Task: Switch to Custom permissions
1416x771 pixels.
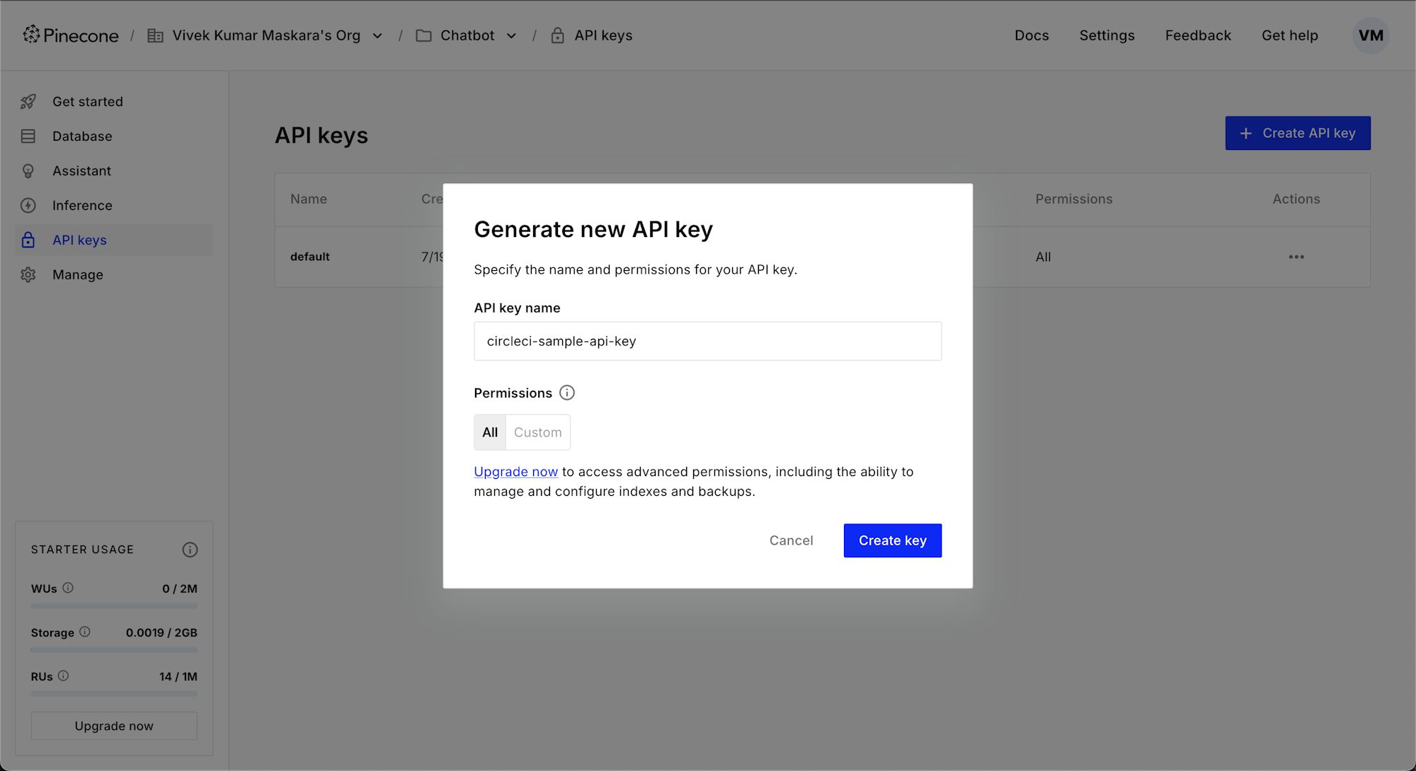Action: click(537, 432)
